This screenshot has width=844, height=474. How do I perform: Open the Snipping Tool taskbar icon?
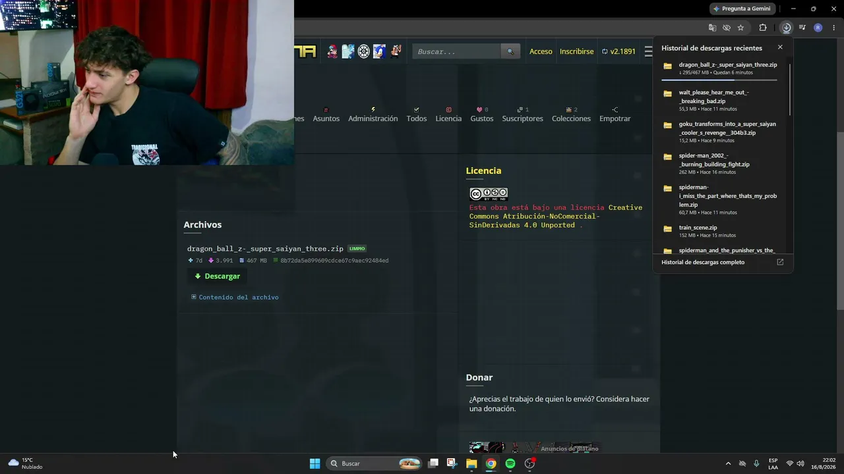point(452,463)
